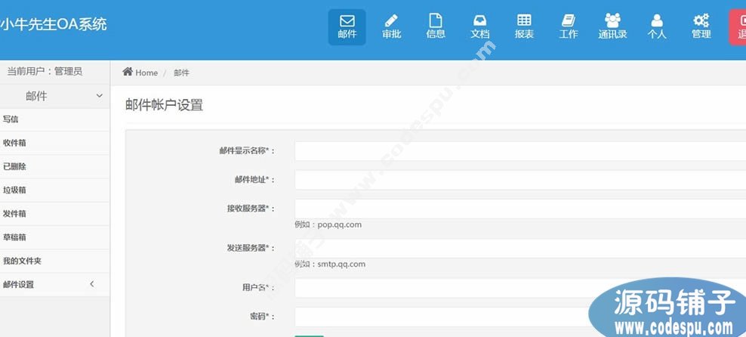Collapse the 邮件 sidebar section chevron
The width and height of the screenshot is (746, 337).
click(100, 96)
